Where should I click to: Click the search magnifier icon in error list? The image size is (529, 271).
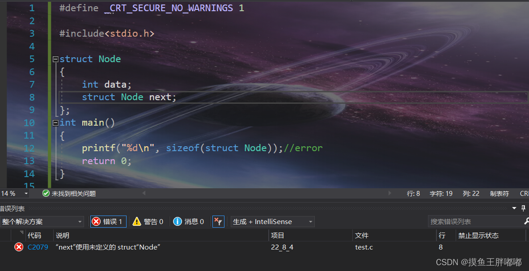[x=526, y=222]
